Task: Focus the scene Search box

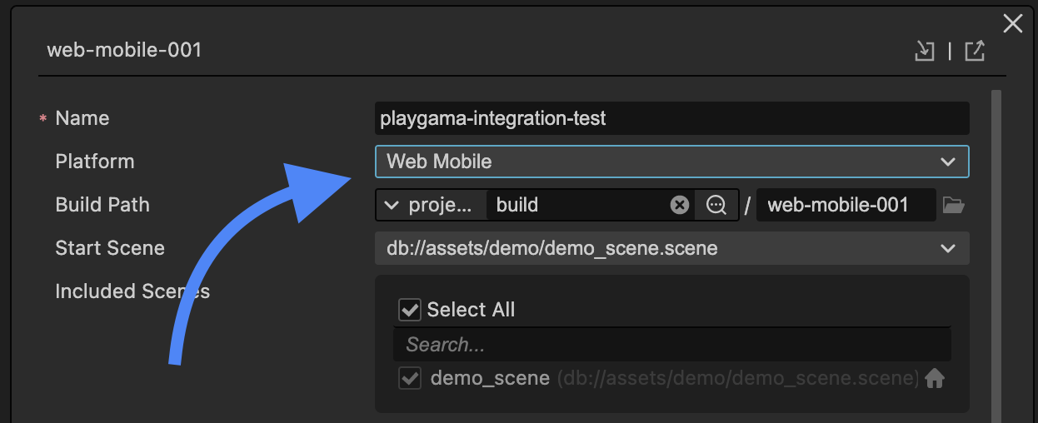Action: 671,345
